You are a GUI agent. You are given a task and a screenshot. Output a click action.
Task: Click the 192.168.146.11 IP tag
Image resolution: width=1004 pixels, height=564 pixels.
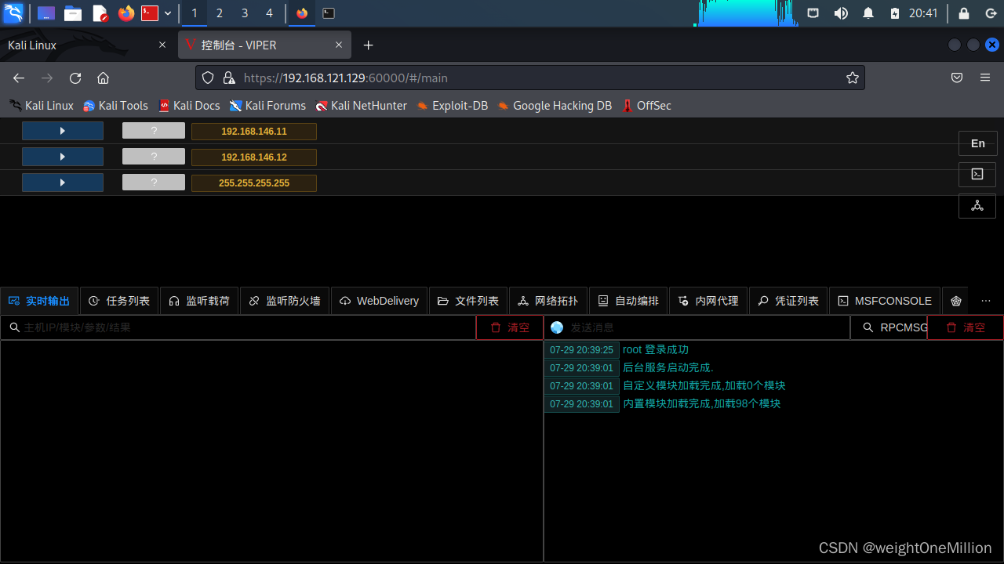pos(254,132)
